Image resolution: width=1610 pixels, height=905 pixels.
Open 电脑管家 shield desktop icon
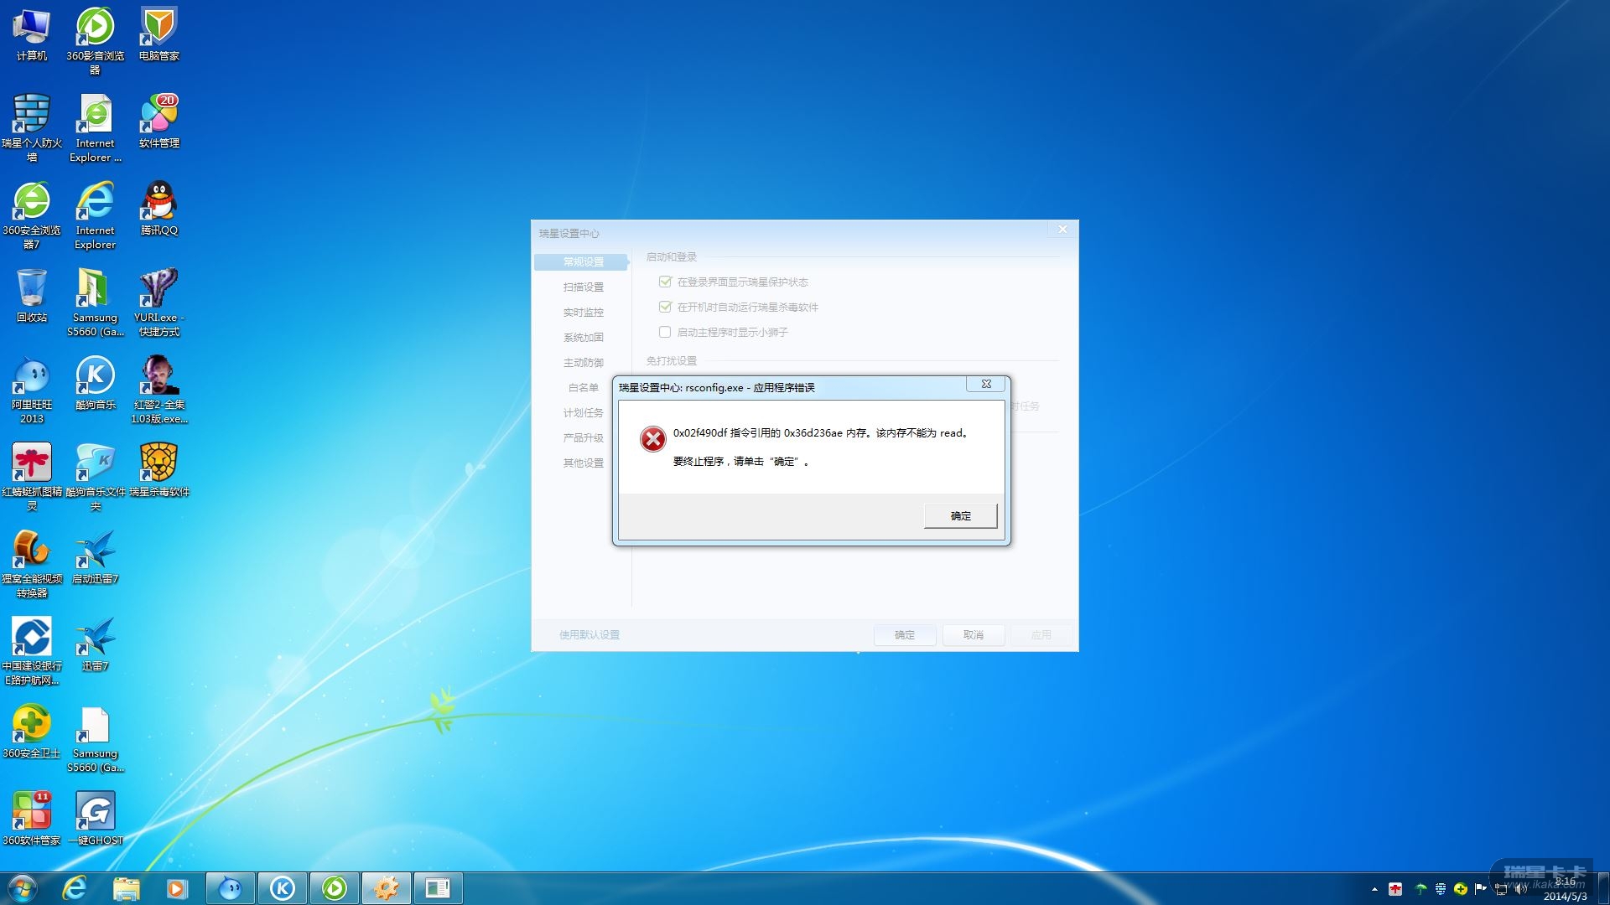point(158,28)
